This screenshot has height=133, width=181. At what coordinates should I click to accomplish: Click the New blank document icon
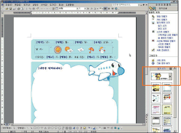[3, 8]
